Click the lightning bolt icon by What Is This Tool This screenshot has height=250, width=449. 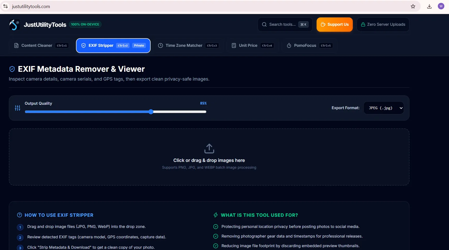click(216, 215)
